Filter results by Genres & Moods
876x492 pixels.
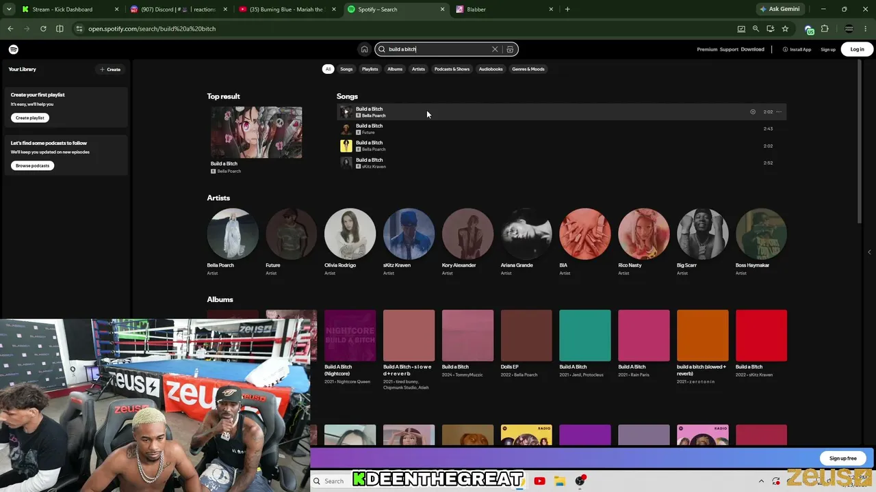[528, 69]
